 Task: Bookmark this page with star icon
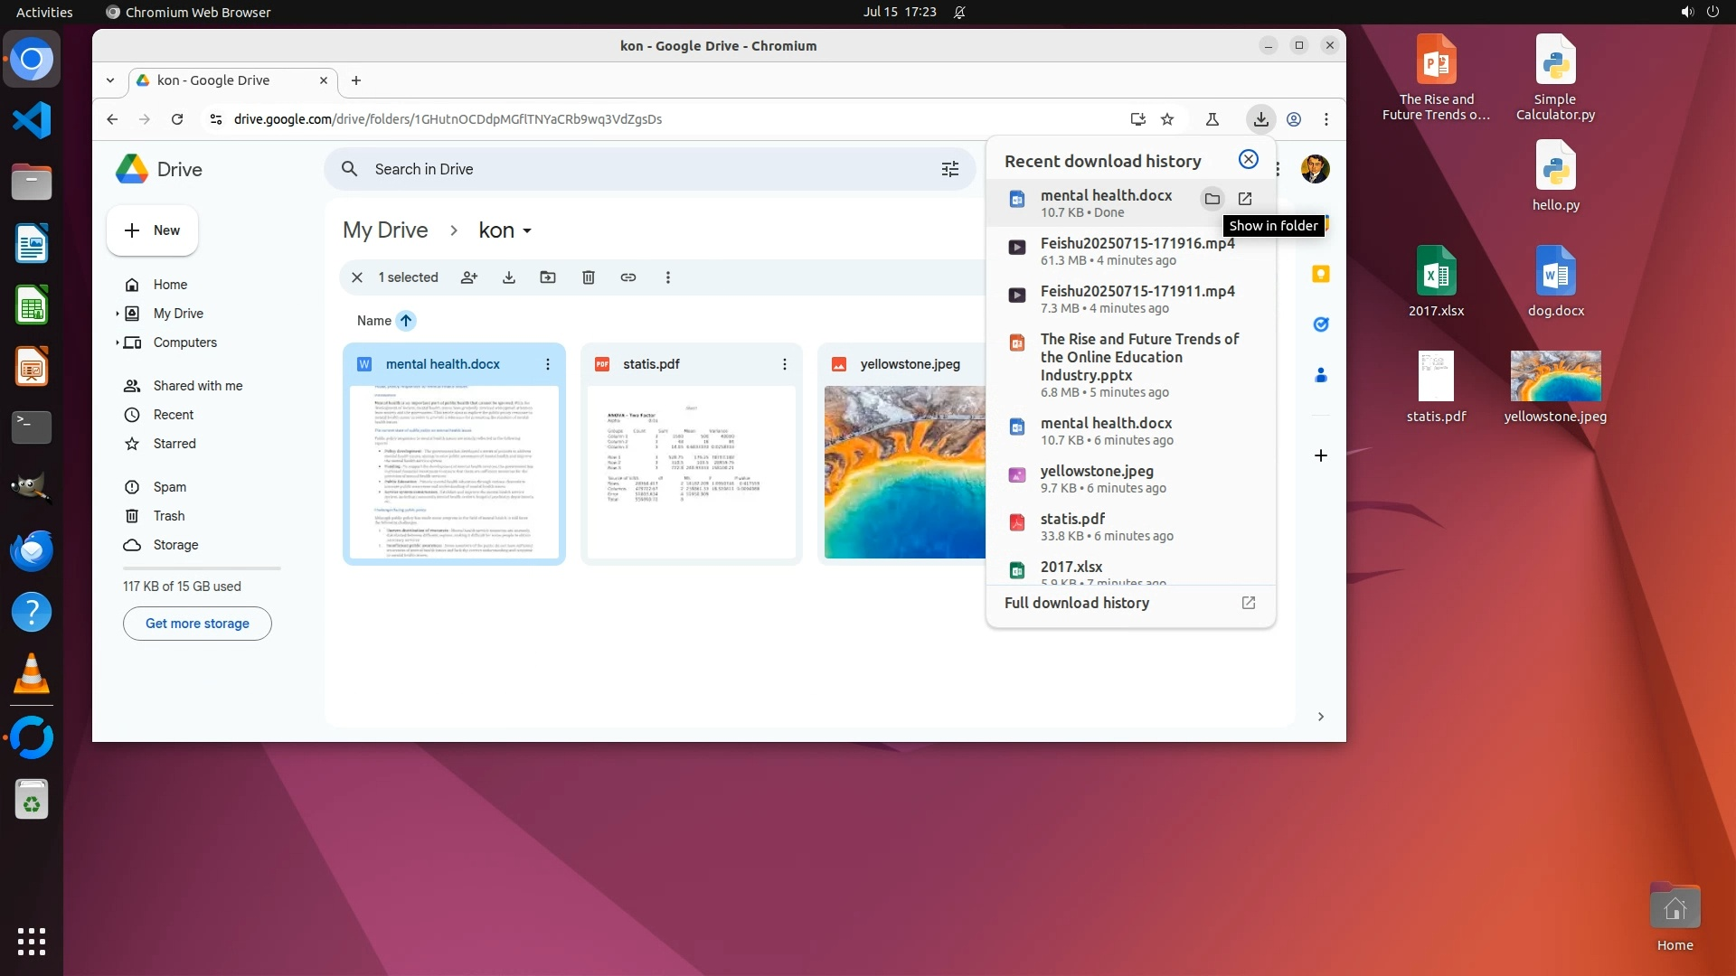1167,119
